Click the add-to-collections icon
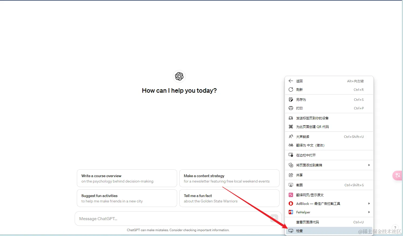The width and height of the screenshot is (403, 236). (x=291, y=165)
